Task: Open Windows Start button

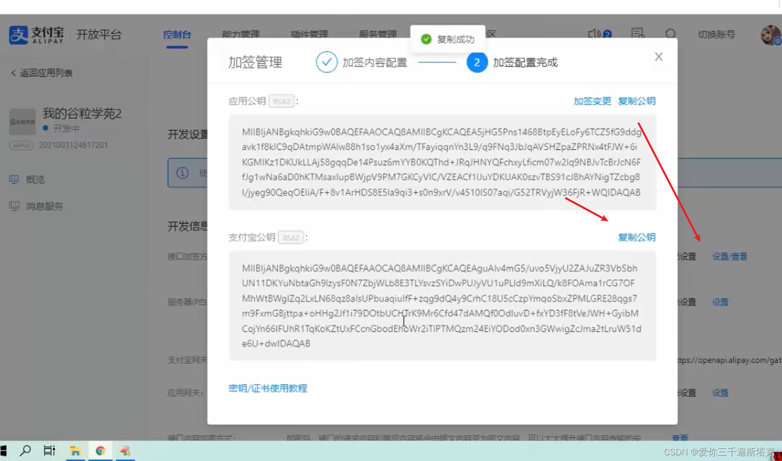Action: click(3, 450)
